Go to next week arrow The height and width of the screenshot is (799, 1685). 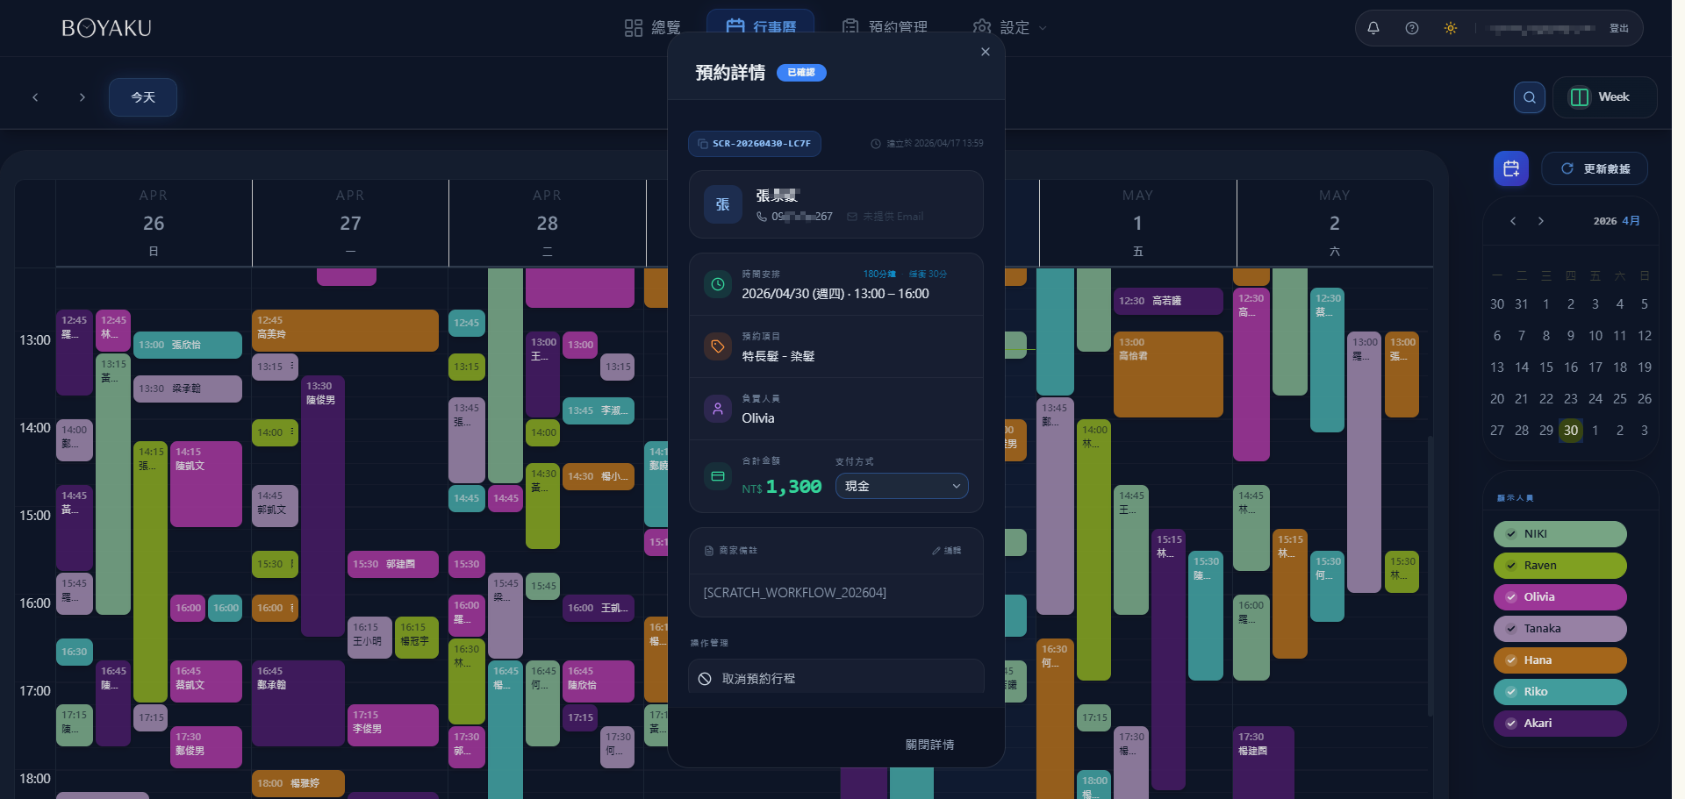coord(82,97)
